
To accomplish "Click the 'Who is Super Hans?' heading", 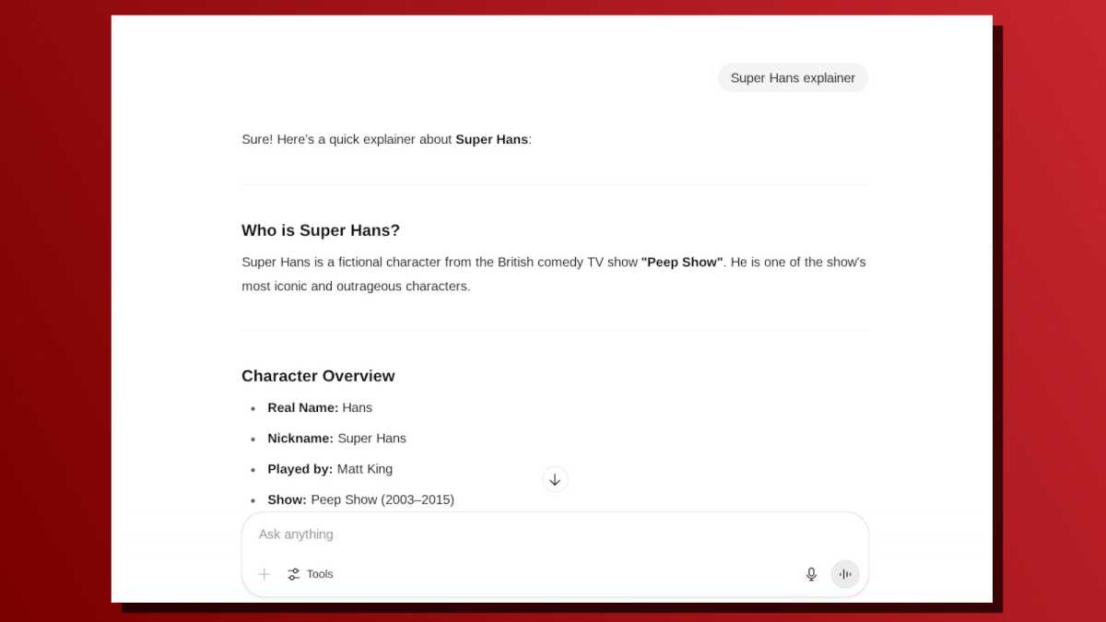I will click(321, 230).
